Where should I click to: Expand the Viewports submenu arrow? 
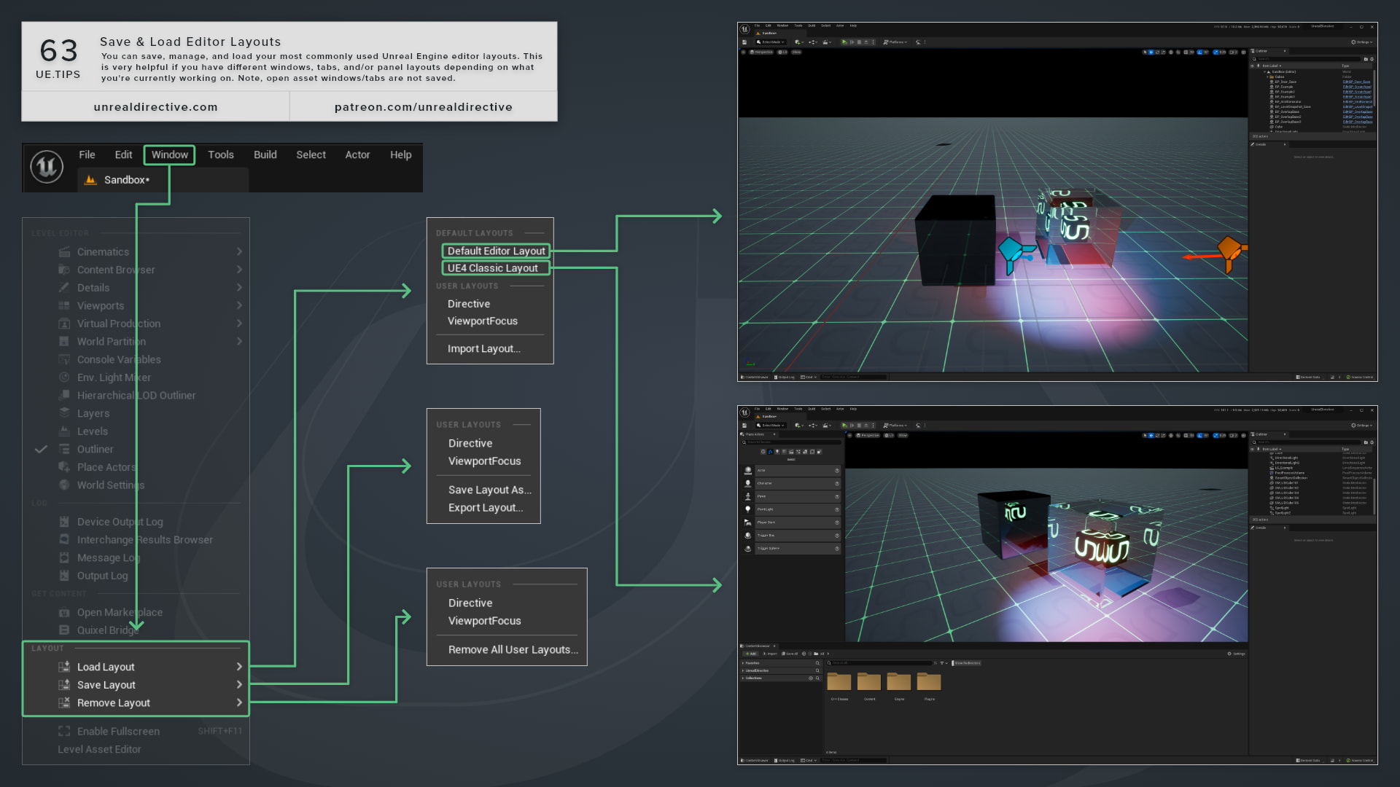tap(239, 306)
